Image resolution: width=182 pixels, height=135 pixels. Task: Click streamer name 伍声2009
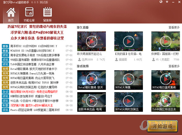coord(87,60)
